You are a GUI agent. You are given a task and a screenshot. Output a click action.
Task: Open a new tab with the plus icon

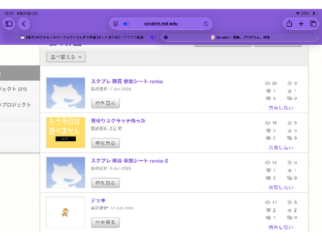pos(301,23)
